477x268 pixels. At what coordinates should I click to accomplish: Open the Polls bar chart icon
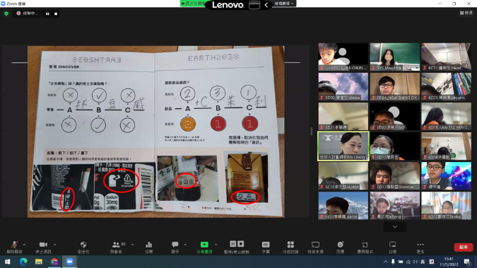(x=149, y=247)
